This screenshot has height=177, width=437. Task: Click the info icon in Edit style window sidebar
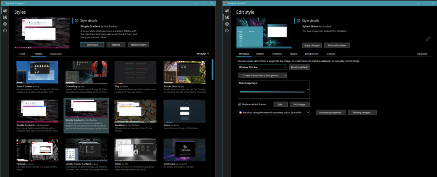pos(226,31)
